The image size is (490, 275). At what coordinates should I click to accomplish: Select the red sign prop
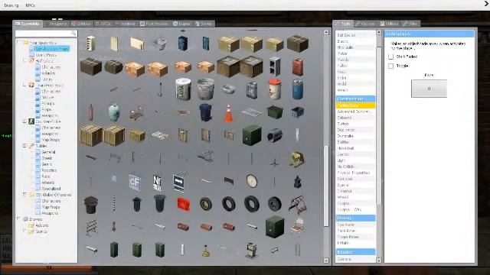tap(184, 204)
